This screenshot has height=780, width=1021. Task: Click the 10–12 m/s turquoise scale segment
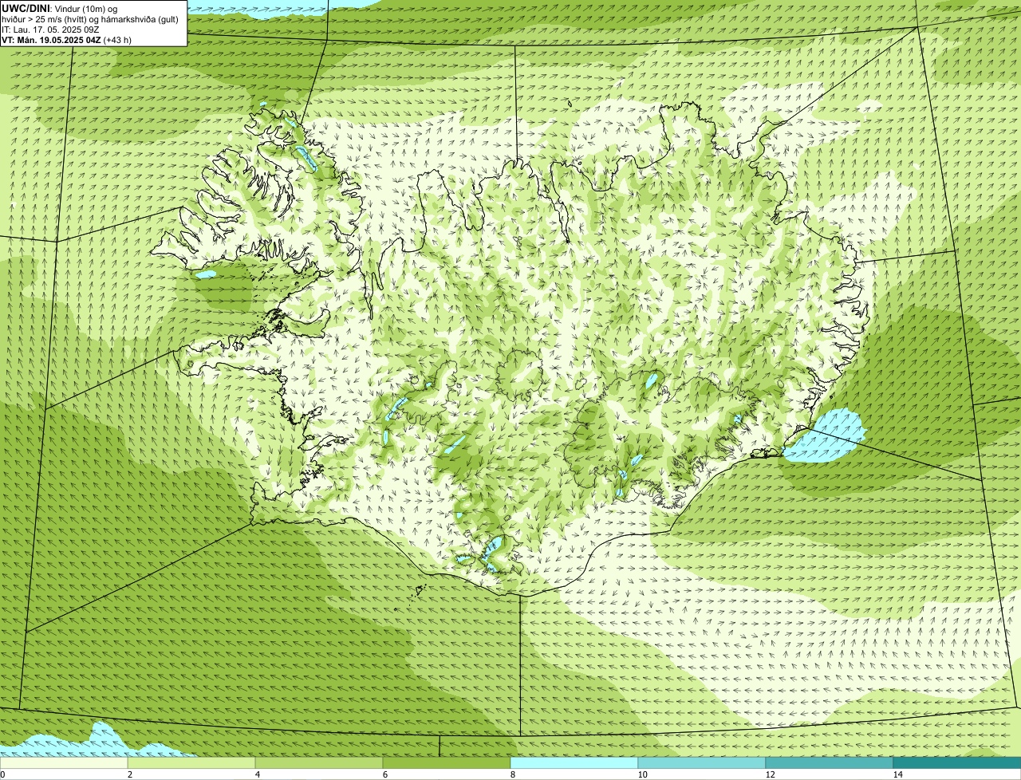coord(702,762)
